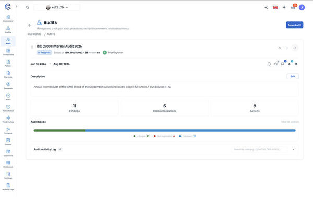Open Risks in the sidebar
Screen dimensions: 313x197
click(8, 97)
